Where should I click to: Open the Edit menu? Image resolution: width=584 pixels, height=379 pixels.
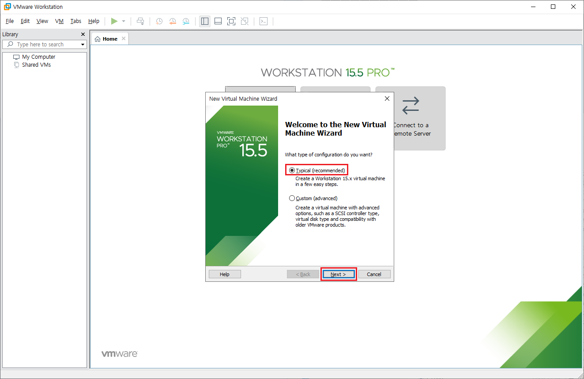[x=25, y=21]
